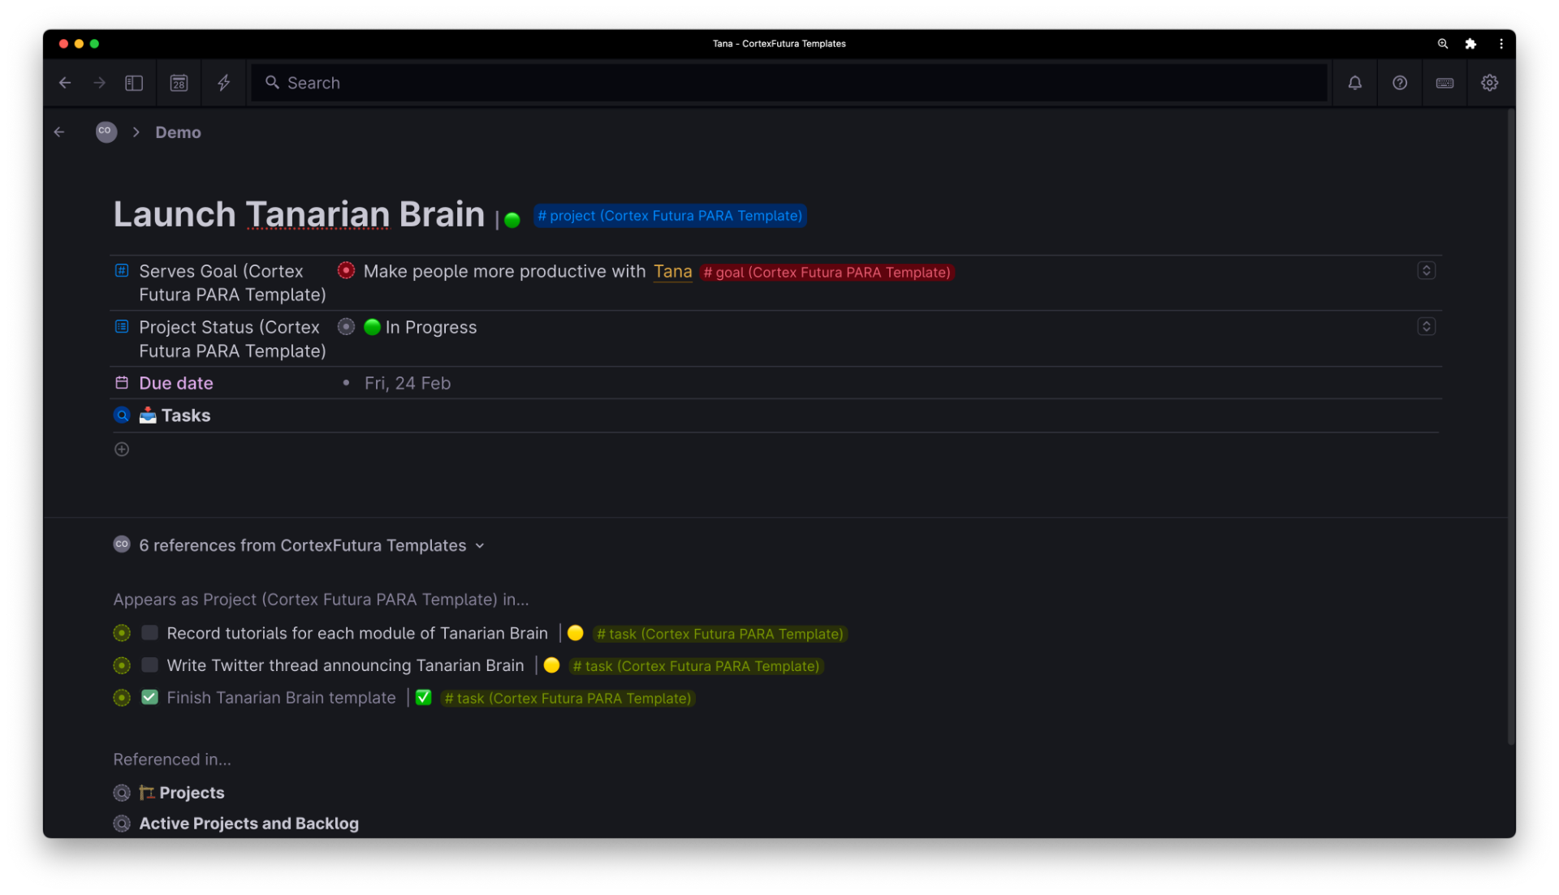Open the Project Status options dropdown
The image size is (1559, 895).
tap(1426, 327)
